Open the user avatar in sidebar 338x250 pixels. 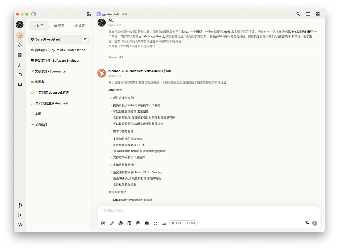[x=20, y=25]
